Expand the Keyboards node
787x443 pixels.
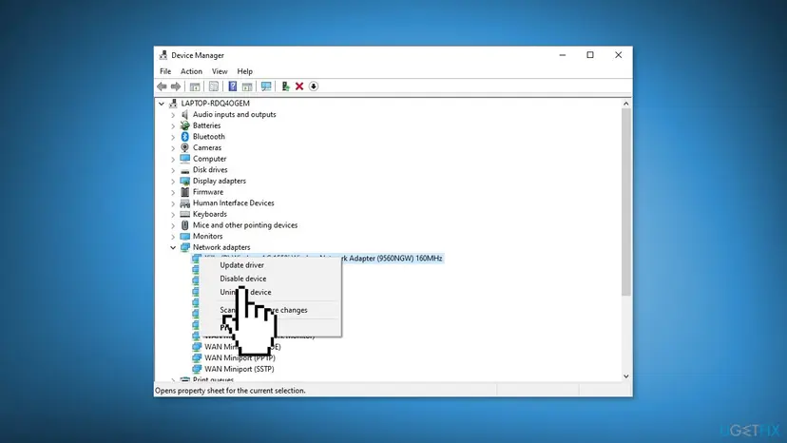click(x=173, y=214)
